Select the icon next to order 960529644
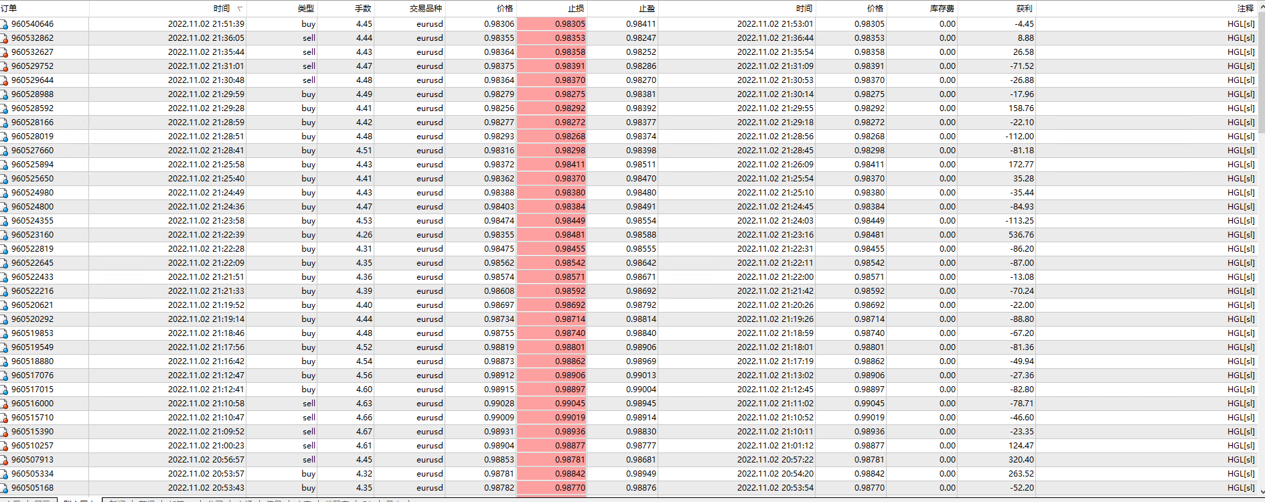 4,80
